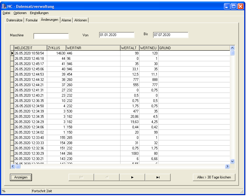Click WERTALT value 477
This screenshot has width=248, height=196.
(x=130, y=111)
